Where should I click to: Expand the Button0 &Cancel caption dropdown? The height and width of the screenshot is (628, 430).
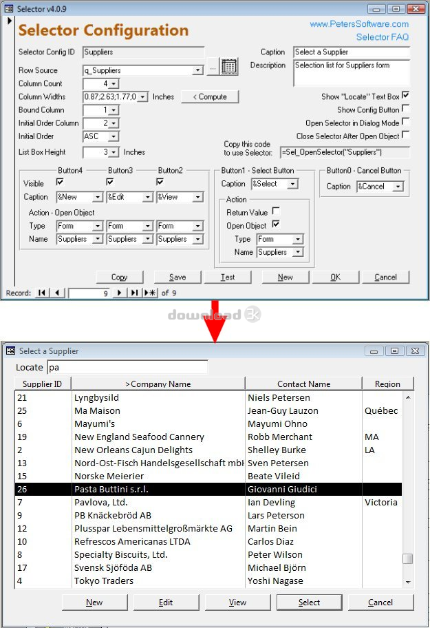pos(398,187)
